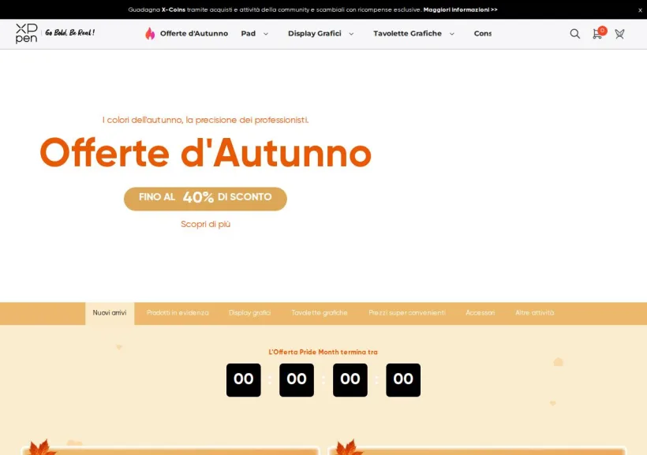Viewport: 647px width, 455px height.
Task: Select the Prezzi super convenienti tab
Action: (407, 313)
